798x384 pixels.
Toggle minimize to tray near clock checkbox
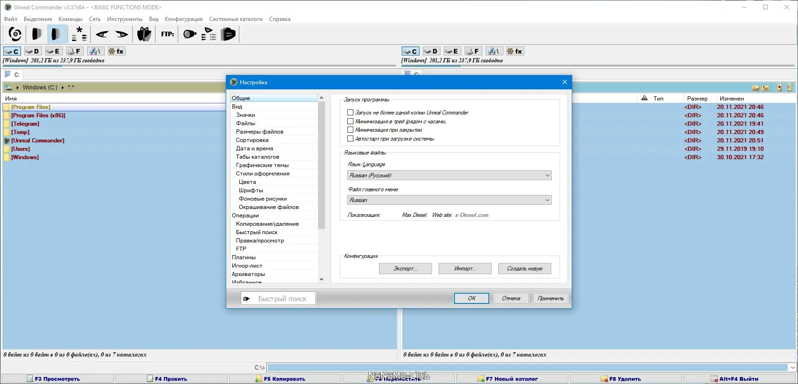coord(350,121)
